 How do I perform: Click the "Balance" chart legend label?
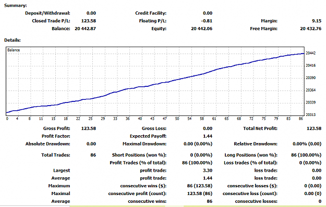tap(14, 50)
